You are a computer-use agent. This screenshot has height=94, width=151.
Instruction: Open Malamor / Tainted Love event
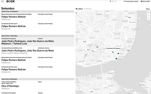coord(38,42)
